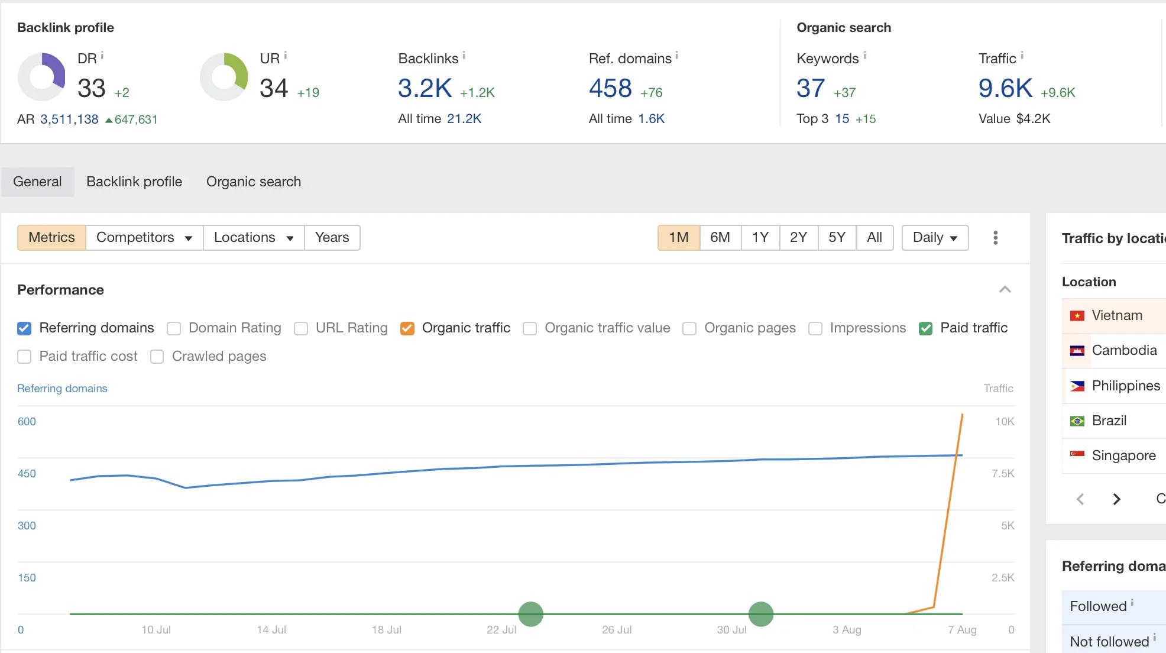Click the Backlinks info icon
The width and height of the screenshot is (1166, 653).
pyautogui.click(x=466, y=58)
